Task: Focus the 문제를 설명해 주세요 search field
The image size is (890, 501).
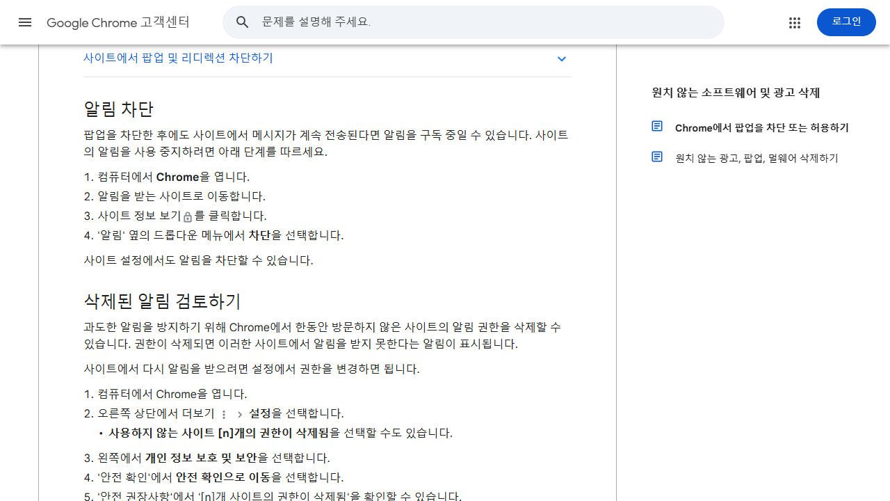Action: click(x=473, y=22)
